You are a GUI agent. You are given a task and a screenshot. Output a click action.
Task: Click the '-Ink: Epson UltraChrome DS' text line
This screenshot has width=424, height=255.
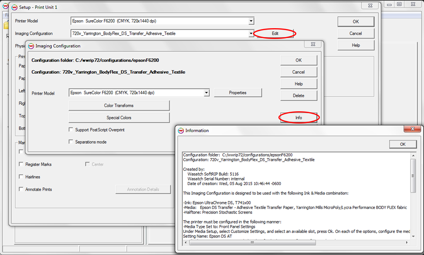coord(217,203)
